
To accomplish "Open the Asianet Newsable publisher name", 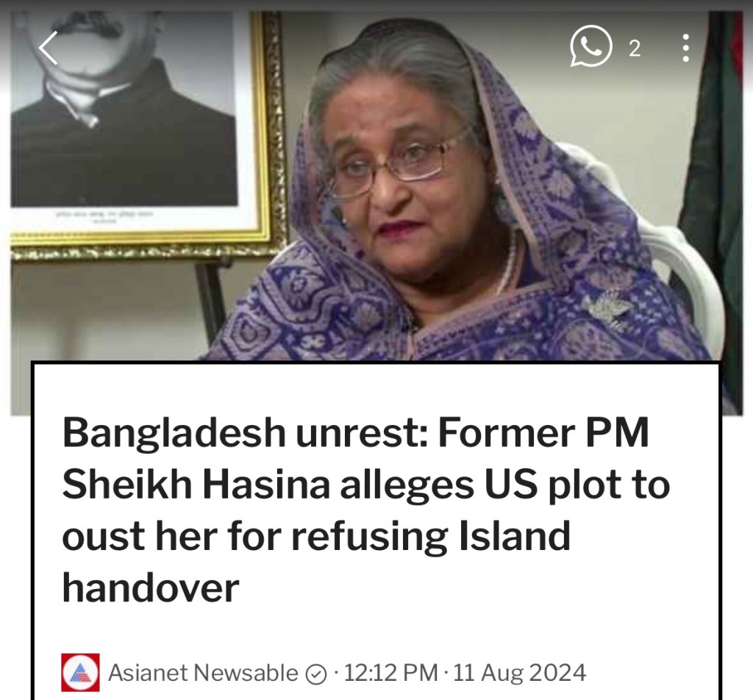I will (x=203, y=672).
